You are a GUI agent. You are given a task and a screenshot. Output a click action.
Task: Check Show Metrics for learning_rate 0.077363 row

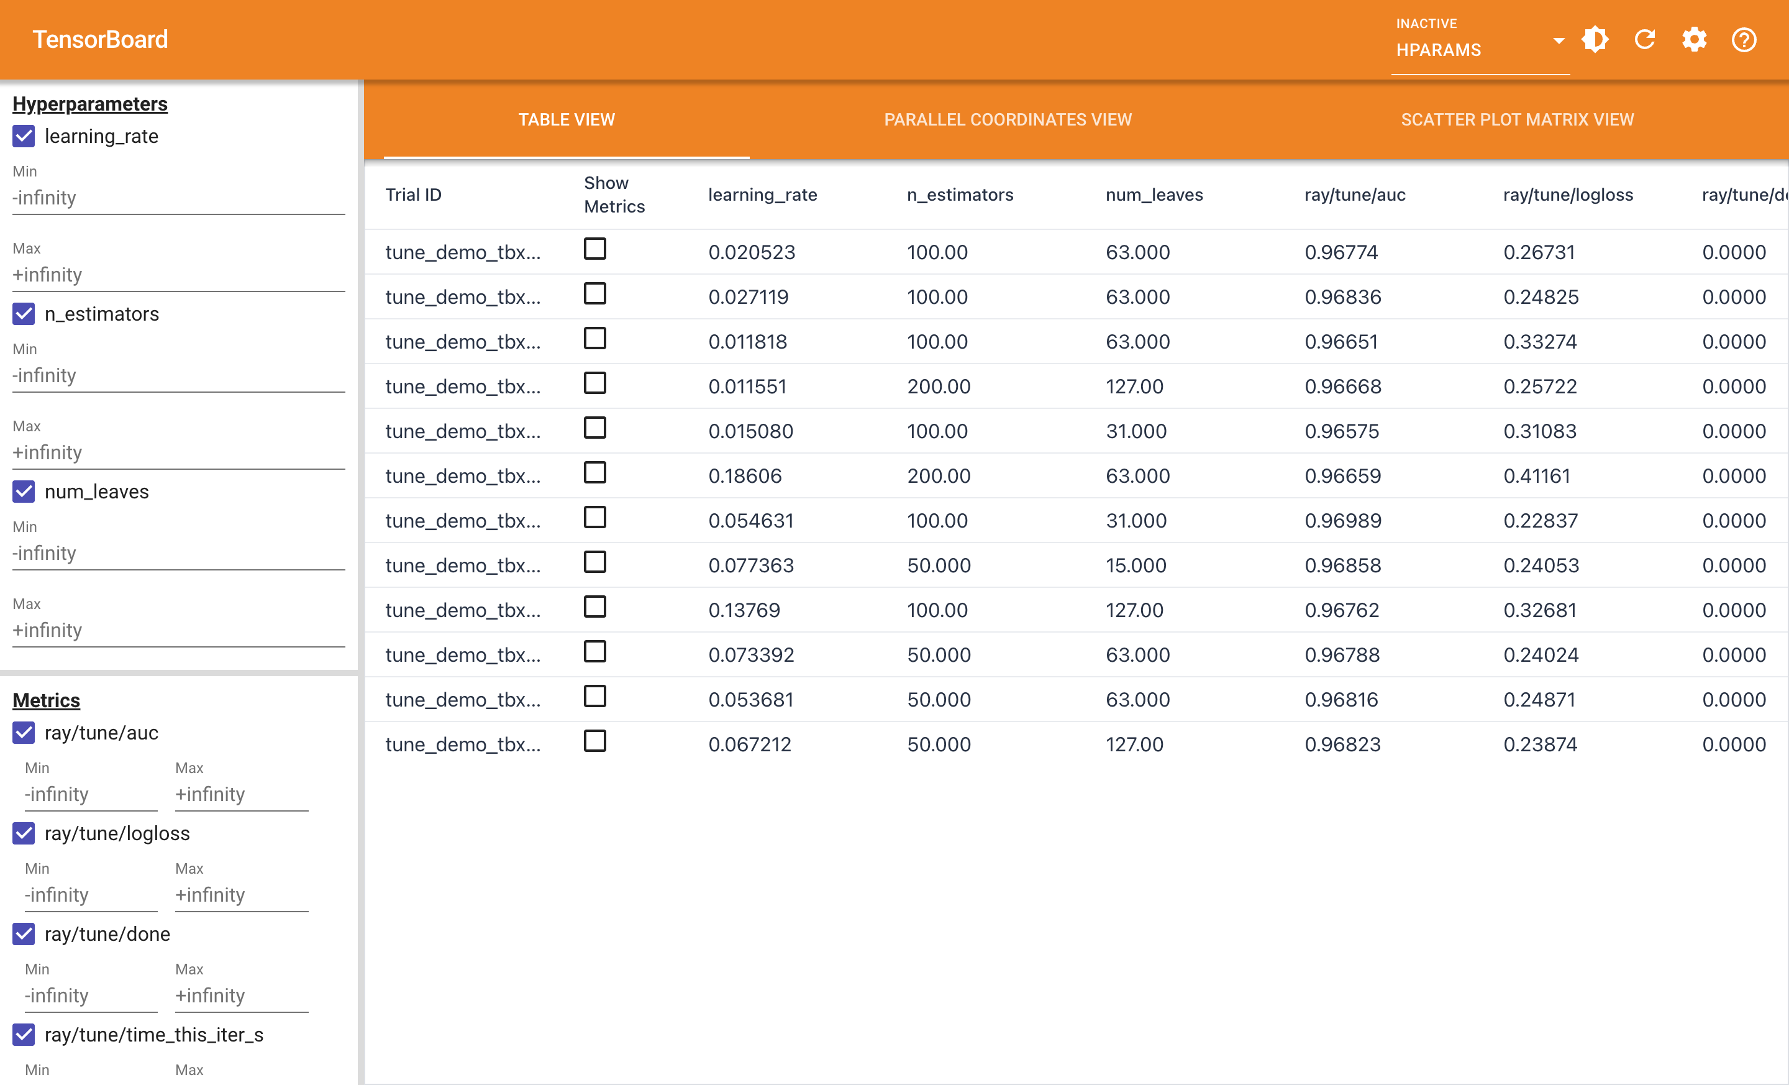(594, 562)
